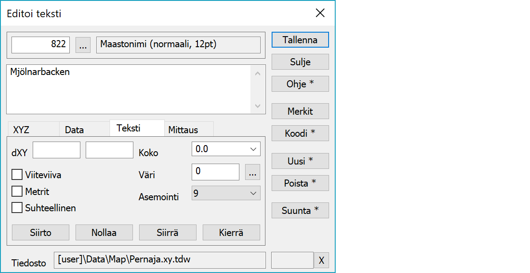Open the Data tab
The image size is (530, 273).
(74, 130)
